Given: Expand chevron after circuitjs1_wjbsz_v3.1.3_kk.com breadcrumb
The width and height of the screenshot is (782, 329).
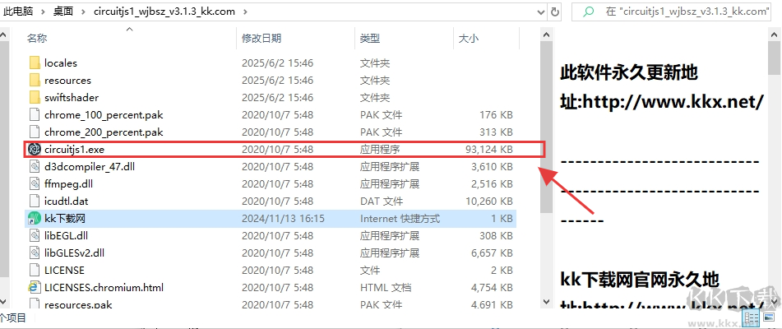Looking at the screenshot, I should coord(246,12).
